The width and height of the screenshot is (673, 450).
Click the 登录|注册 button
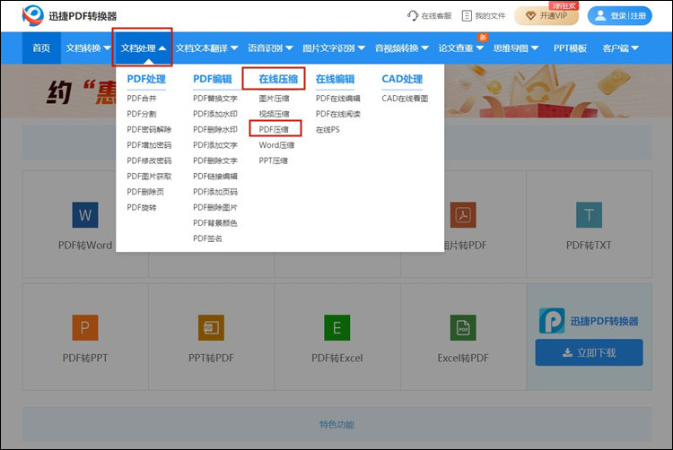[x=620, y=16]
